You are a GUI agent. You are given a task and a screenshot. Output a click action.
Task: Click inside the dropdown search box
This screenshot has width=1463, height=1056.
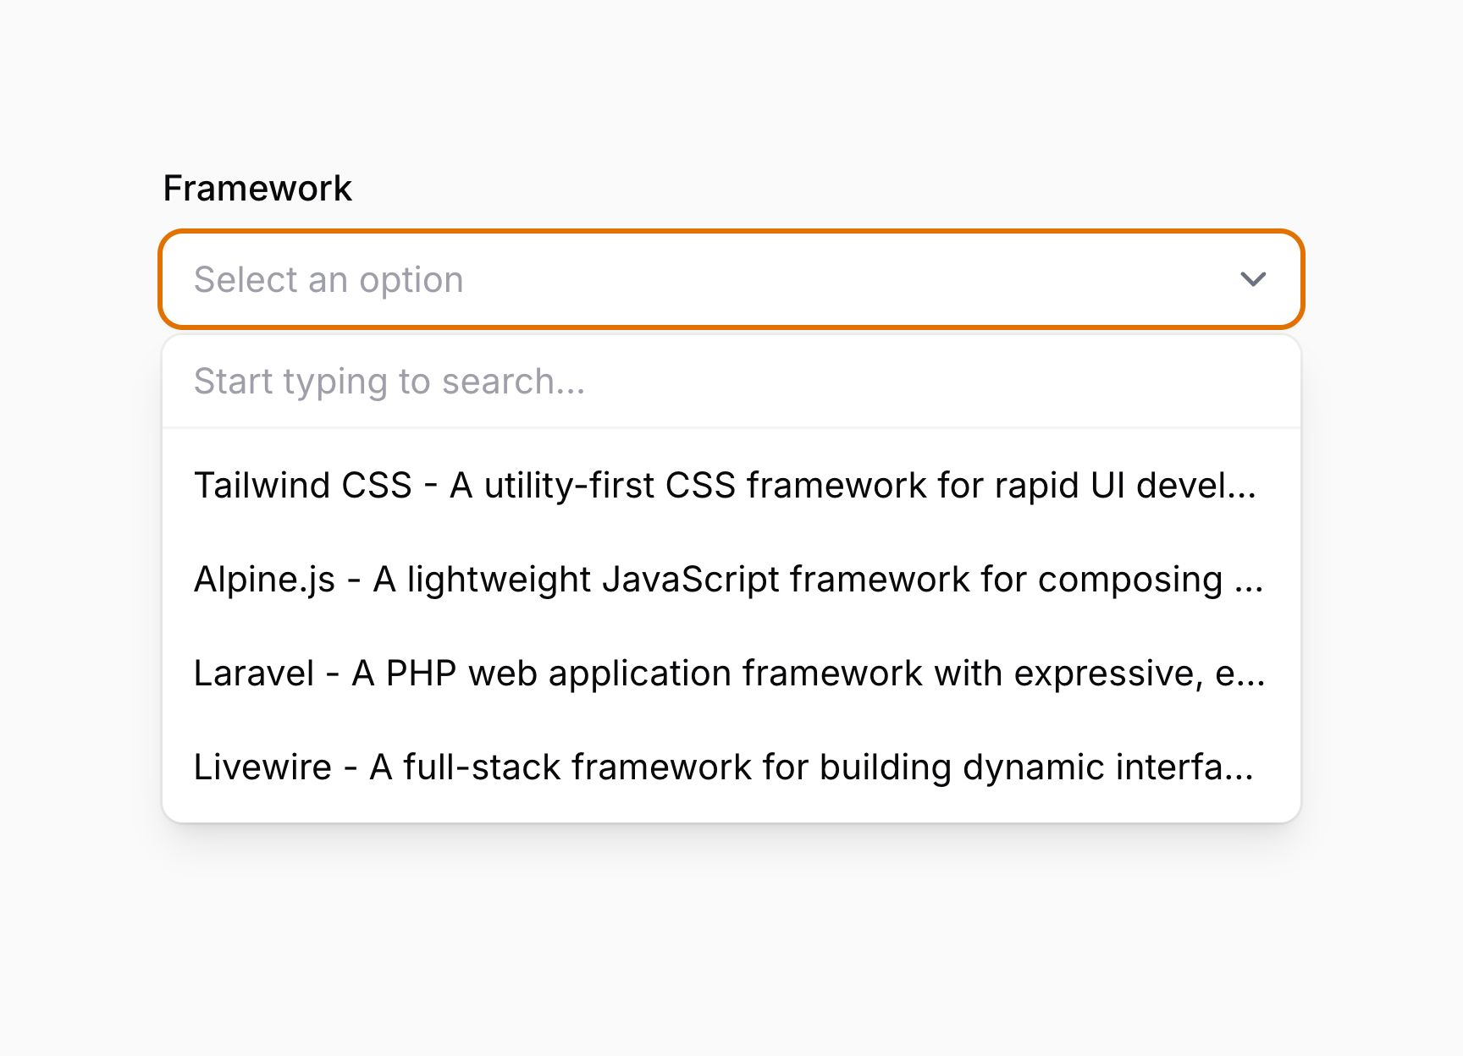731,382
